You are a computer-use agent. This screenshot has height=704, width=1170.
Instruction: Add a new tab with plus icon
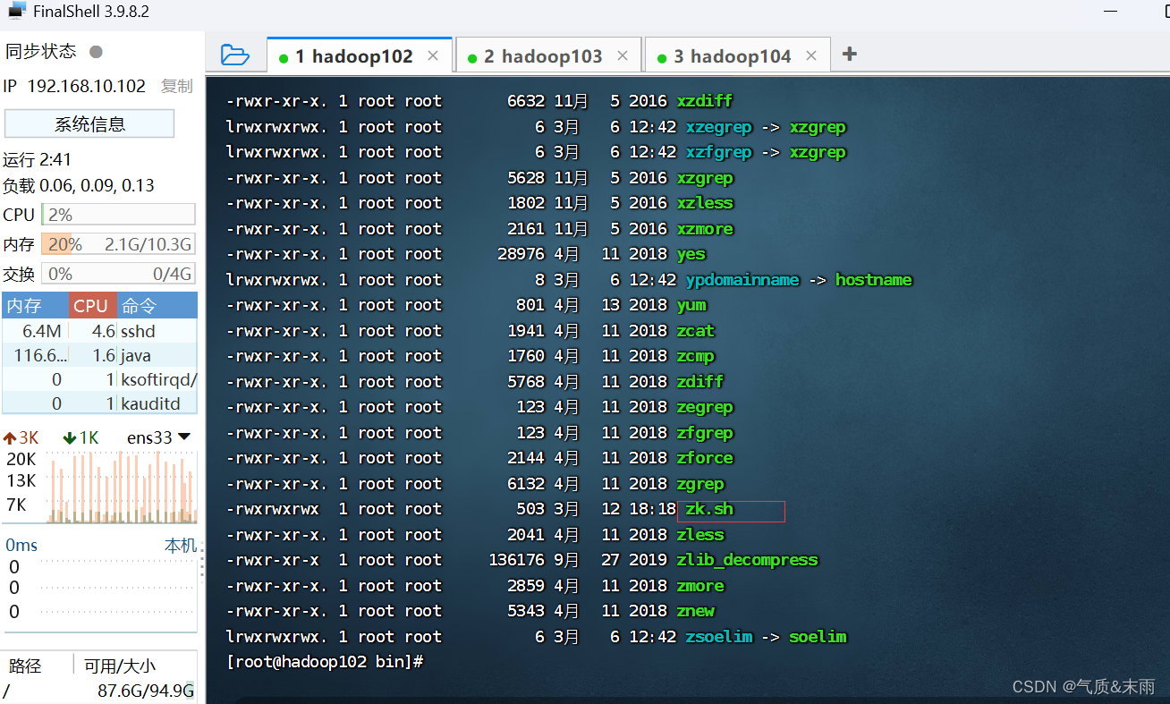pos(850,55)
